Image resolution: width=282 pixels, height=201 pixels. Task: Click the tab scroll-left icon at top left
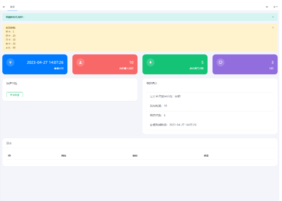click(x=4, y=7)
